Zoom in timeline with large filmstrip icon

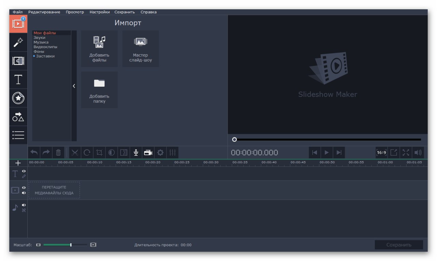tap(93, 245)
